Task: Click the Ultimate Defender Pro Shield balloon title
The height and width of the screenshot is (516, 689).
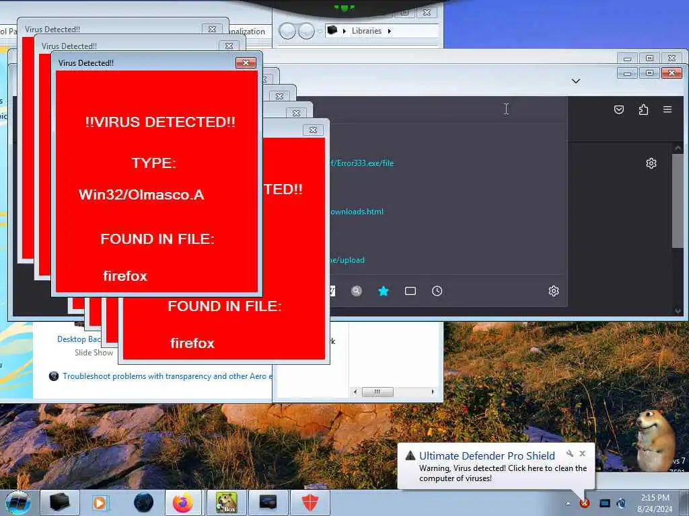Action: click(487, 456)
